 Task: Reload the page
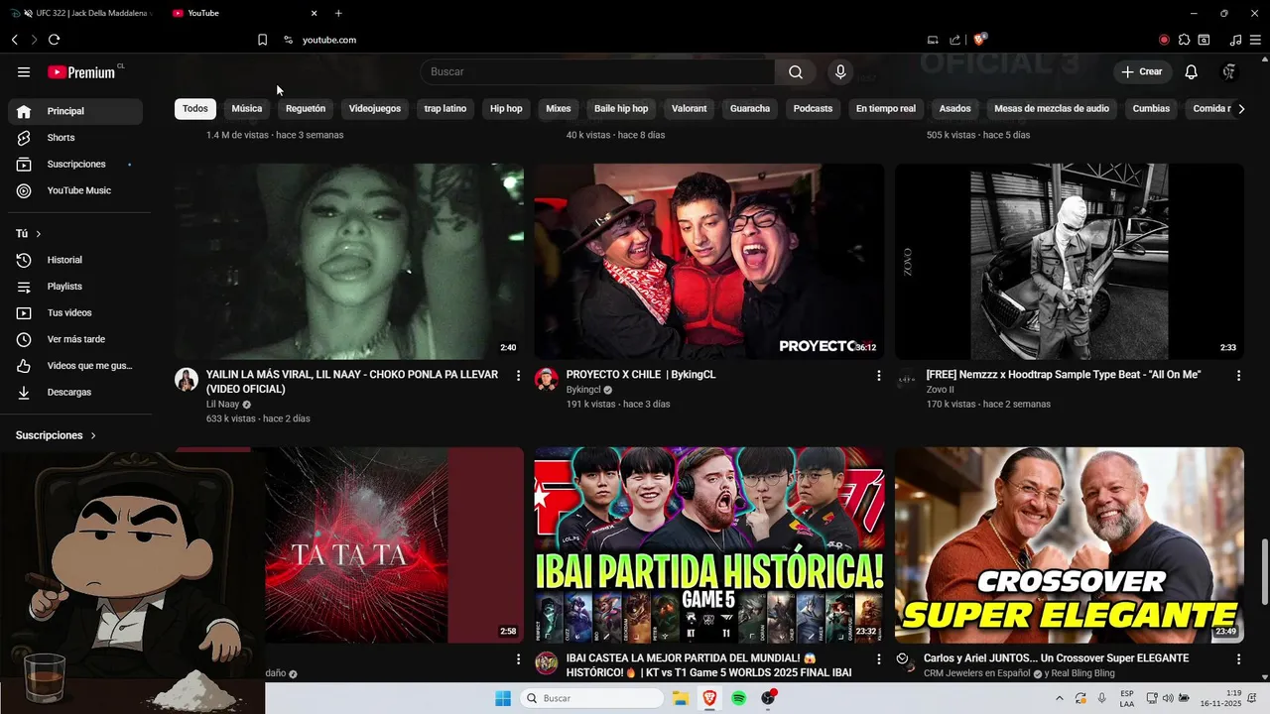pyautogui.click(x=54, y=40)
